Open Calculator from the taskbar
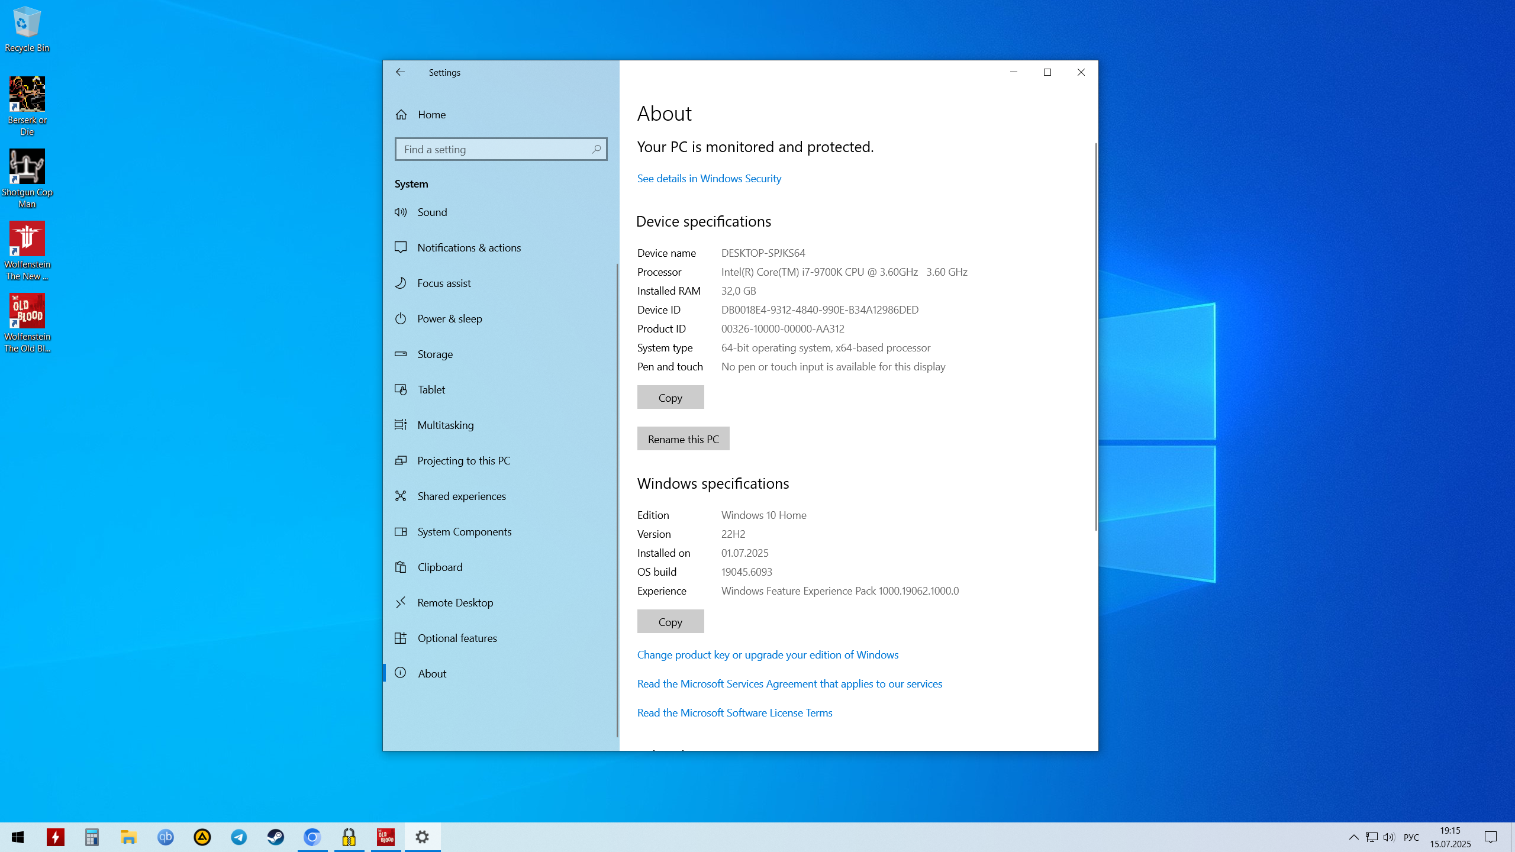 point(92,837)
